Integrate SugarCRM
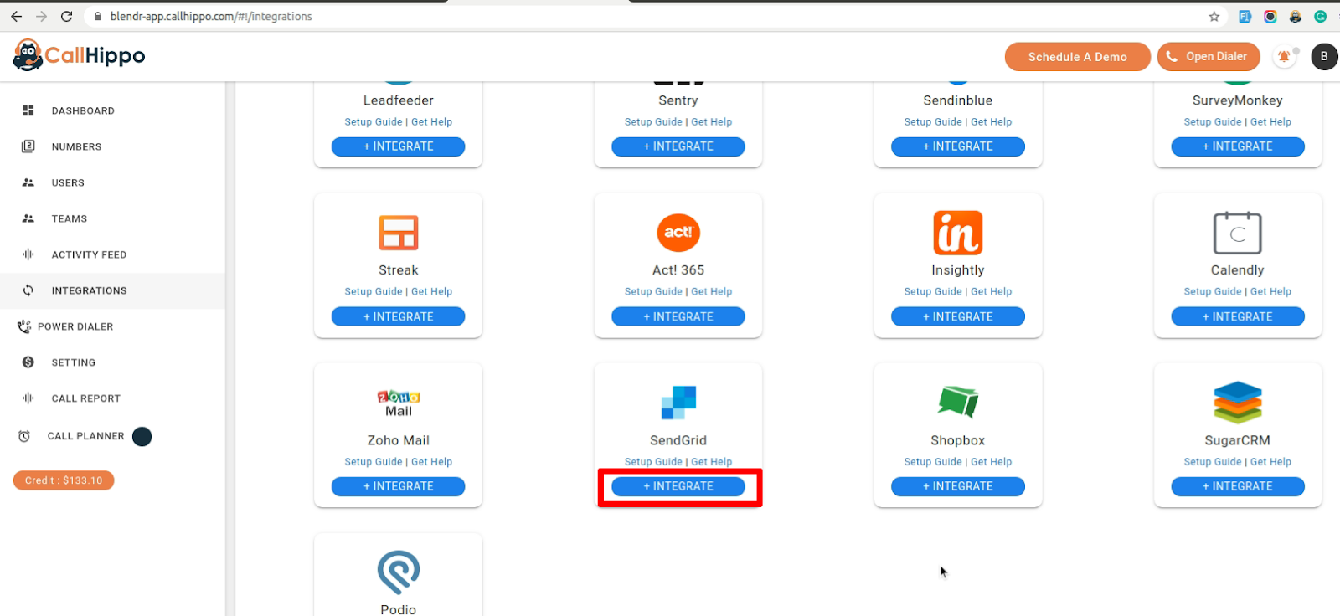Viewport: 1340px width, 616px height. point(1238,486)
